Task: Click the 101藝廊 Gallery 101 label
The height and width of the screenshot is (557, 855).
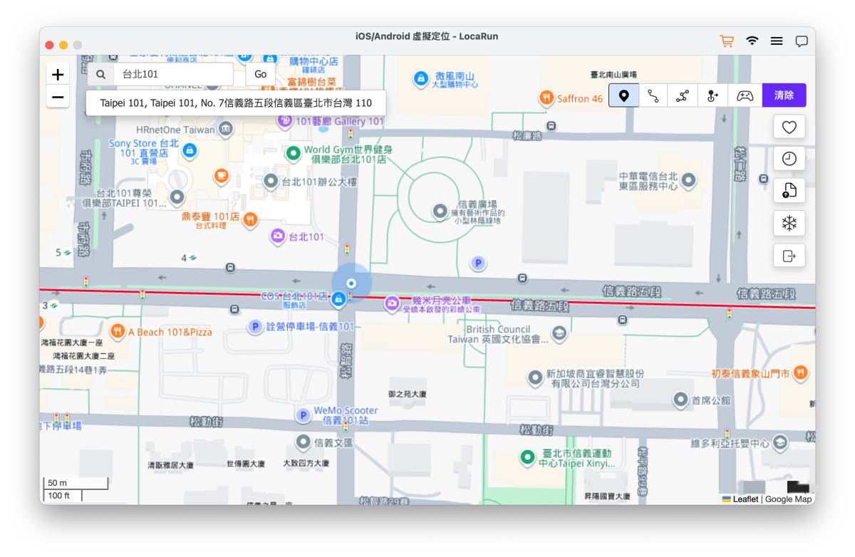Action: point(339,121)
